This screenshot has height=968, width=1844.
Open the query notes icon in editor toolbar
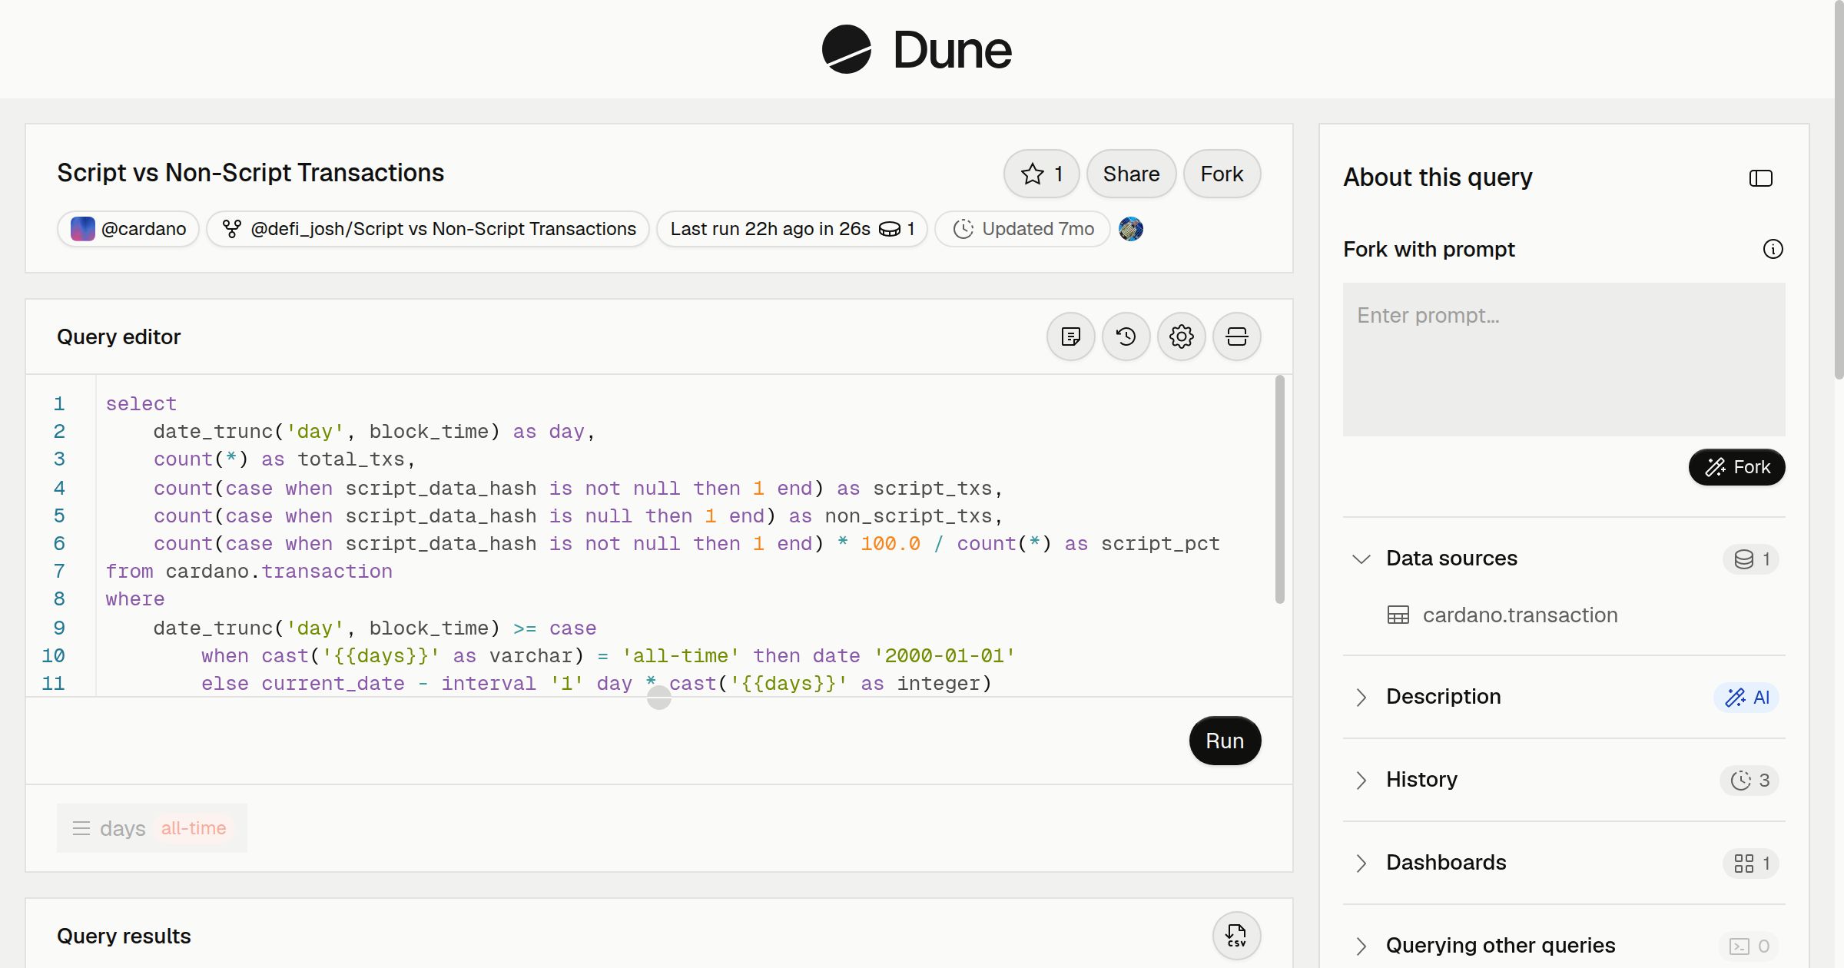click(1070, 336)
